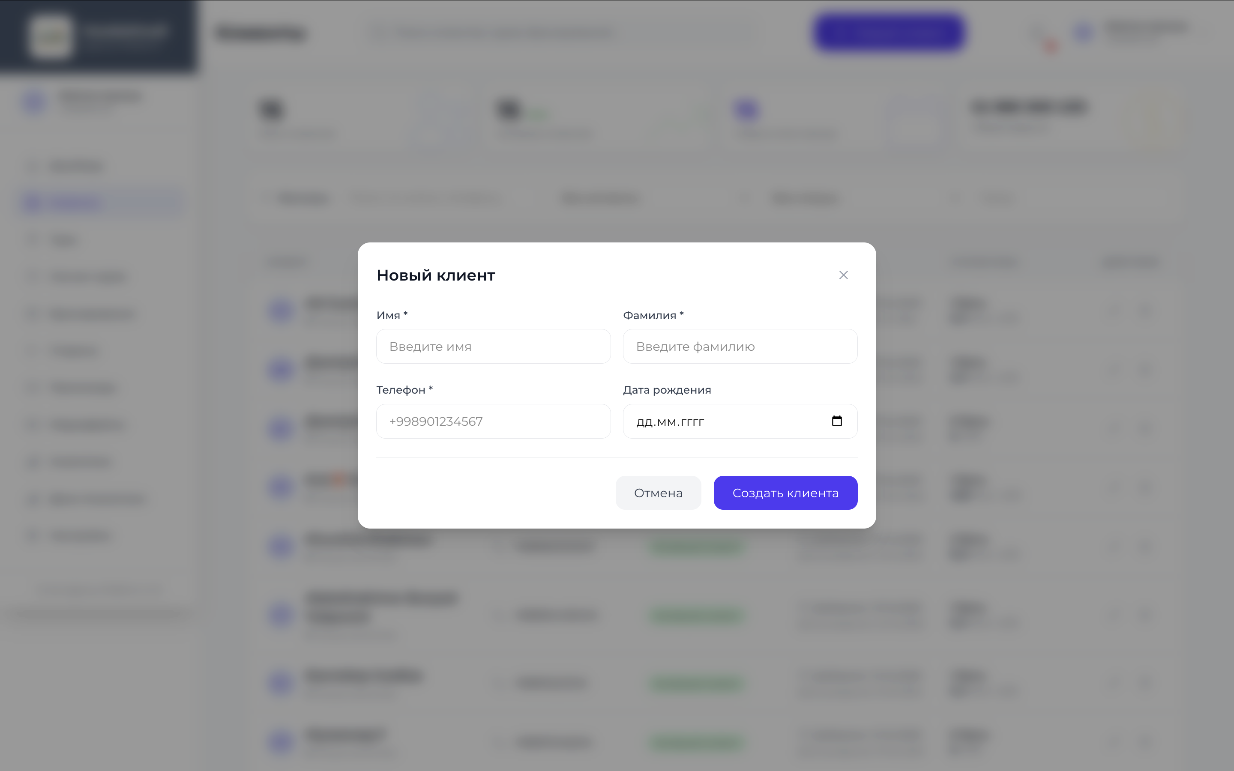Open the second filter dropdown in the filter row
Screen dimensions: 1234x771
(805, 199)
